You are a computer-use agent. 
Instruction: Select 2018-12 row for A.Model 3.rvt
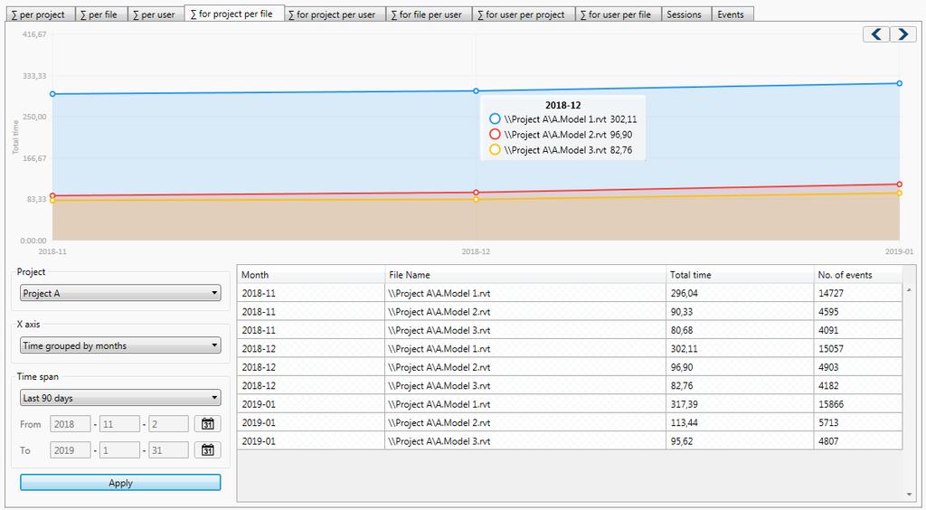pos(570,385)
